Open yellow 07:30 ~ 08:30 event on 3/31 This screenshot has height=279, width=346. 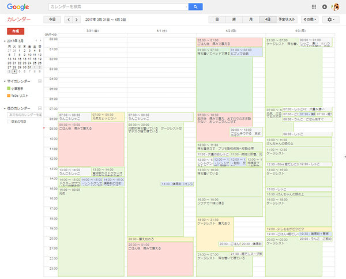pos(108,116)
